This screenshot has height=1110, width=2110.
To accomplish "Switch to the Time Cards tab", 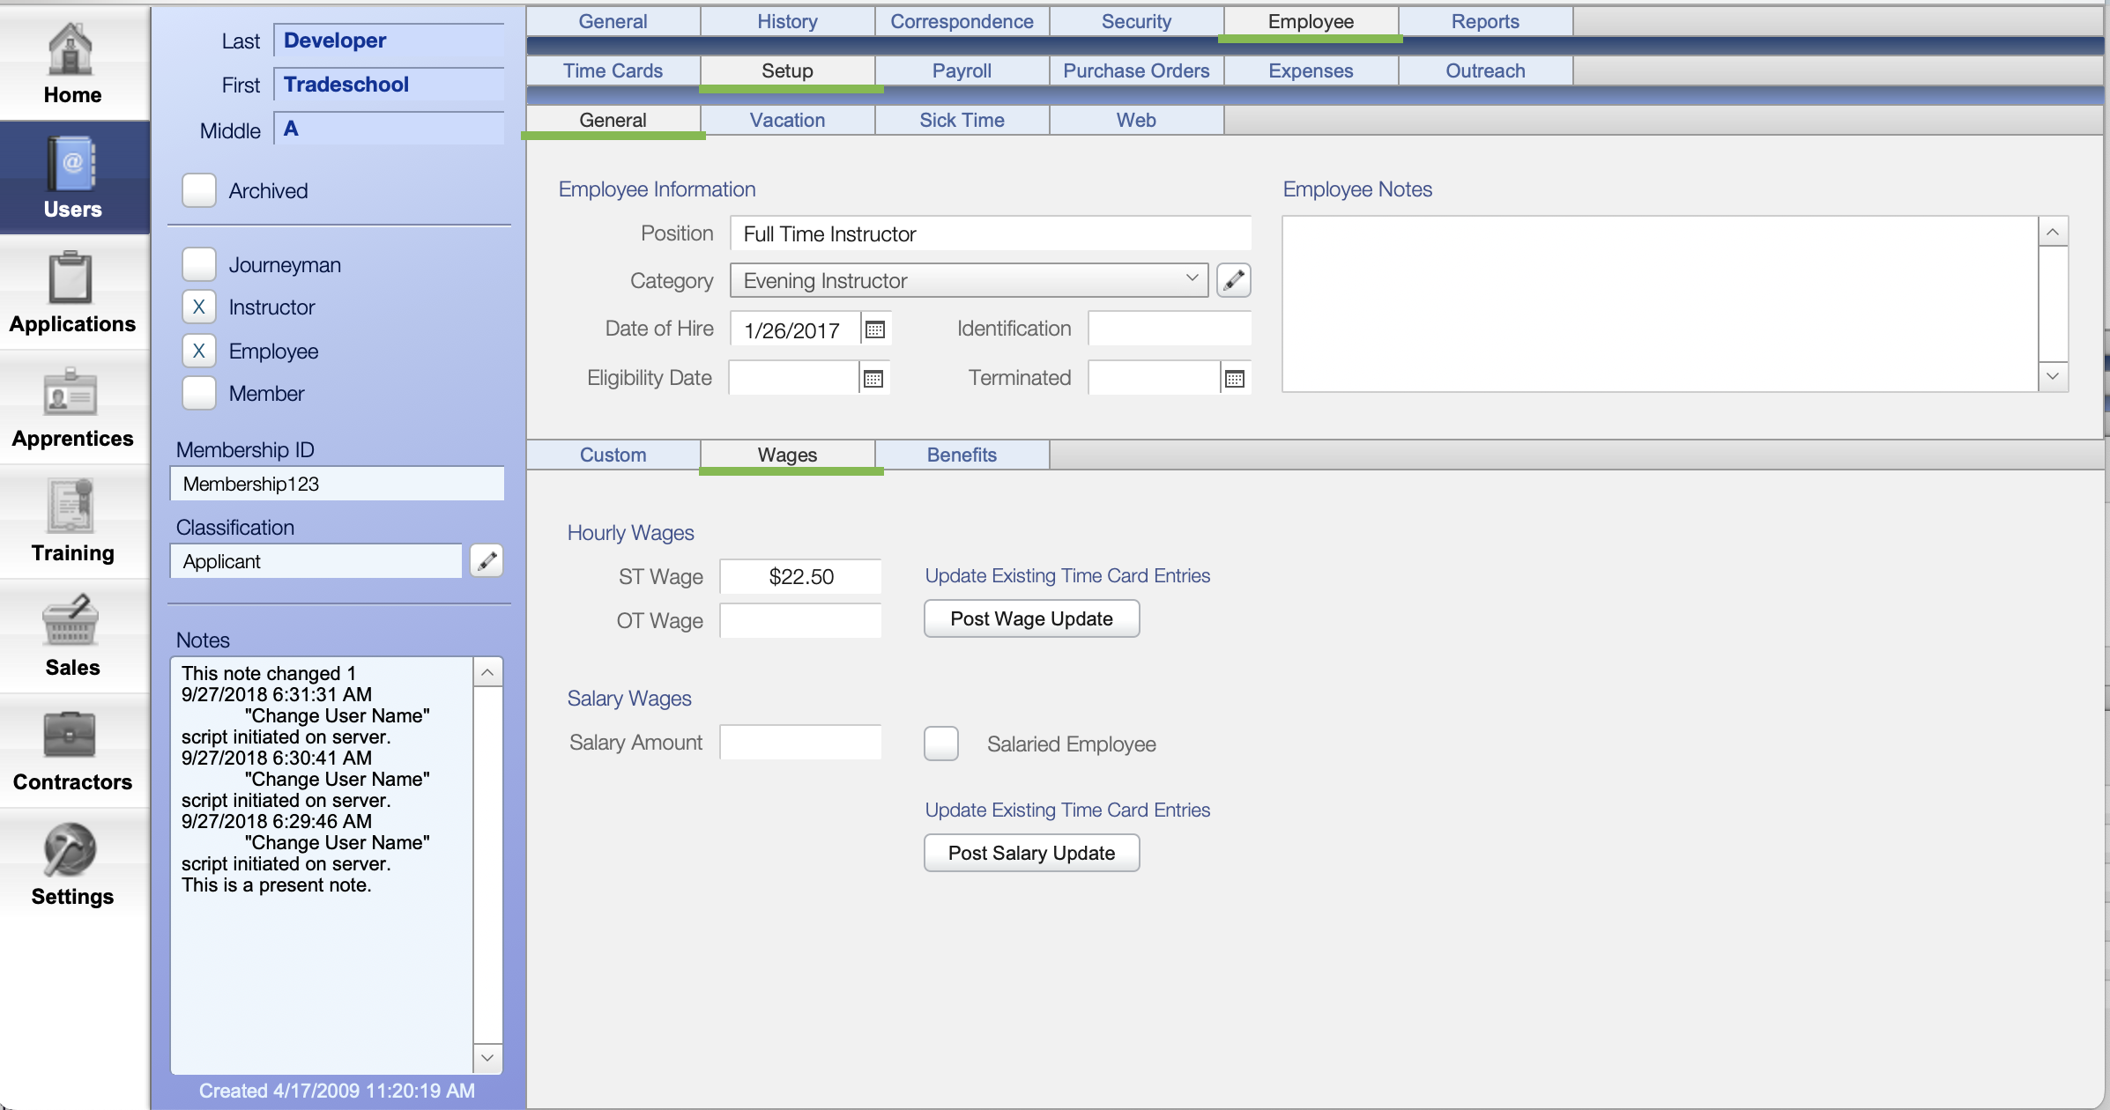I will tap(613, 70).
